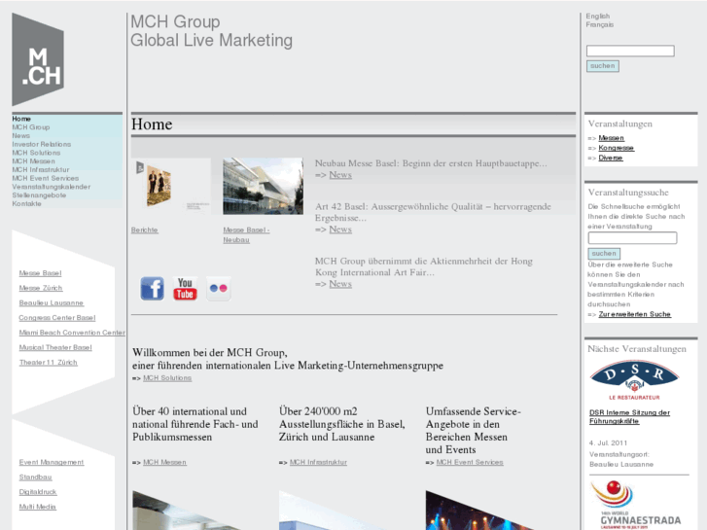Open the Standbau link

36,477
